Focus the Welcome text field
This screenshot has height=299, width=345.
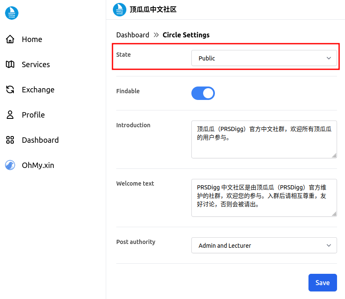tap(264, 198)
